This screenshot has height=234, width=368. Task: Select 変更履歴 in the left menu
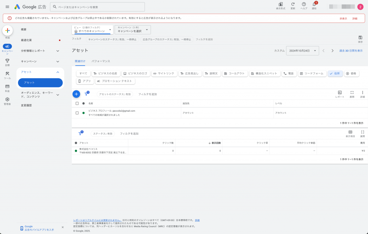click(26, 105)
